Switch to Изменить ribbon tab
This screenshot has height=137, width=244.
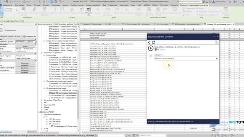[174, 5]
